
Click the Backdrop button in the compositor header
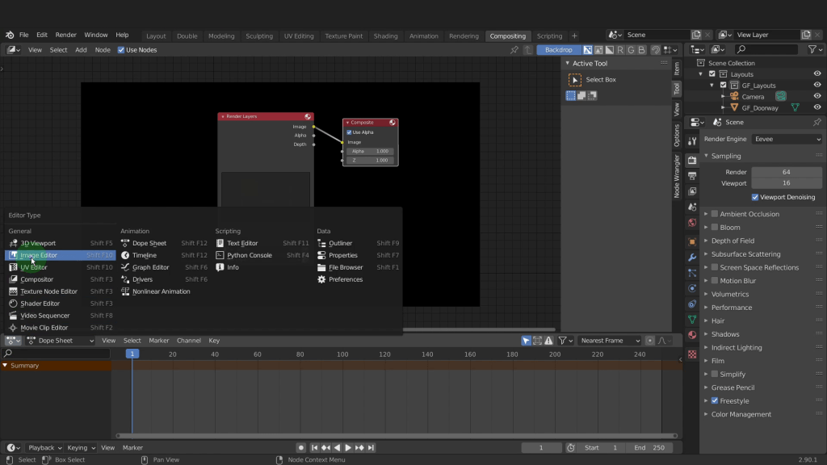[558, 50]
